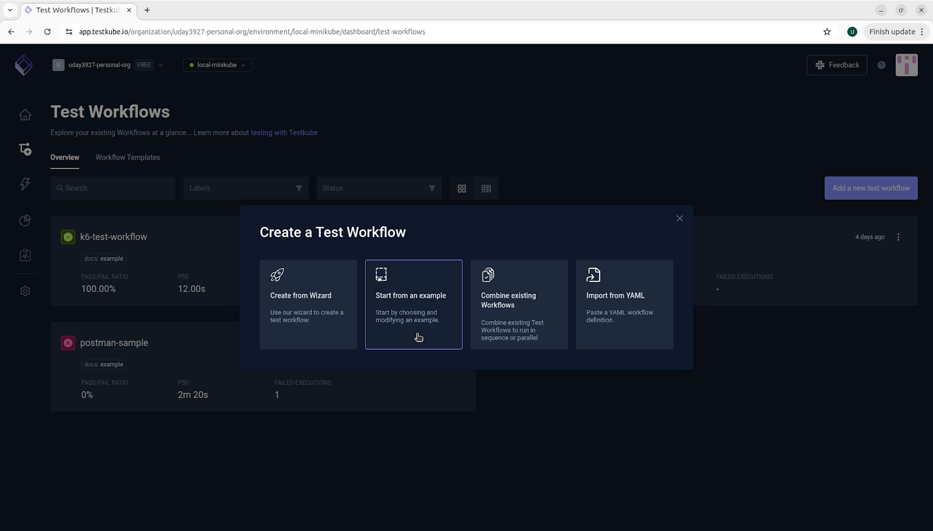Reload the browser page
Screen dimensions: 933x531
pos(47,32)
